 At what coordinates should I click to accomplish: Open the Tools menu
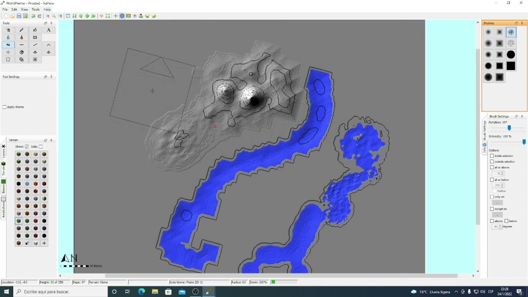(36, 9)
